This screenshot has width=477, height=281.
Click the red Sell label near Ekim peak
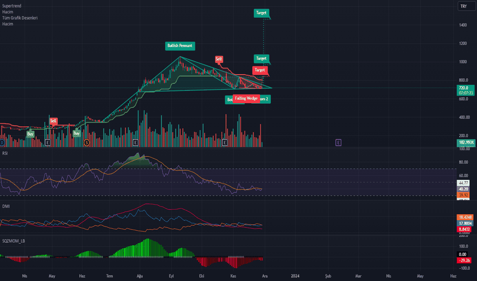pos(219,59)
